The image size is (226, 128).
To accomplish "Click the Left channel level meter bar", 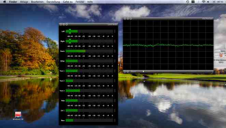I will tap(89, 31).
